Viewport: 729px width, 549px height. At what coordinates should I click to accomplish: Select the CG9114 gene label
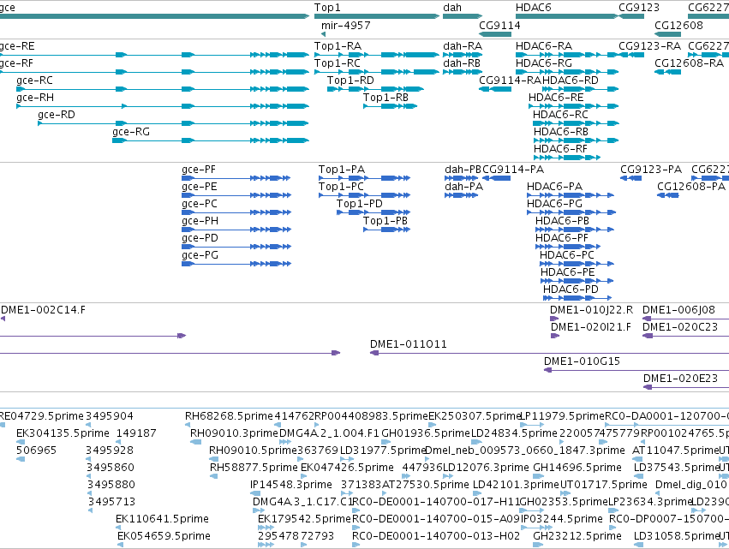tap(499, 25)
